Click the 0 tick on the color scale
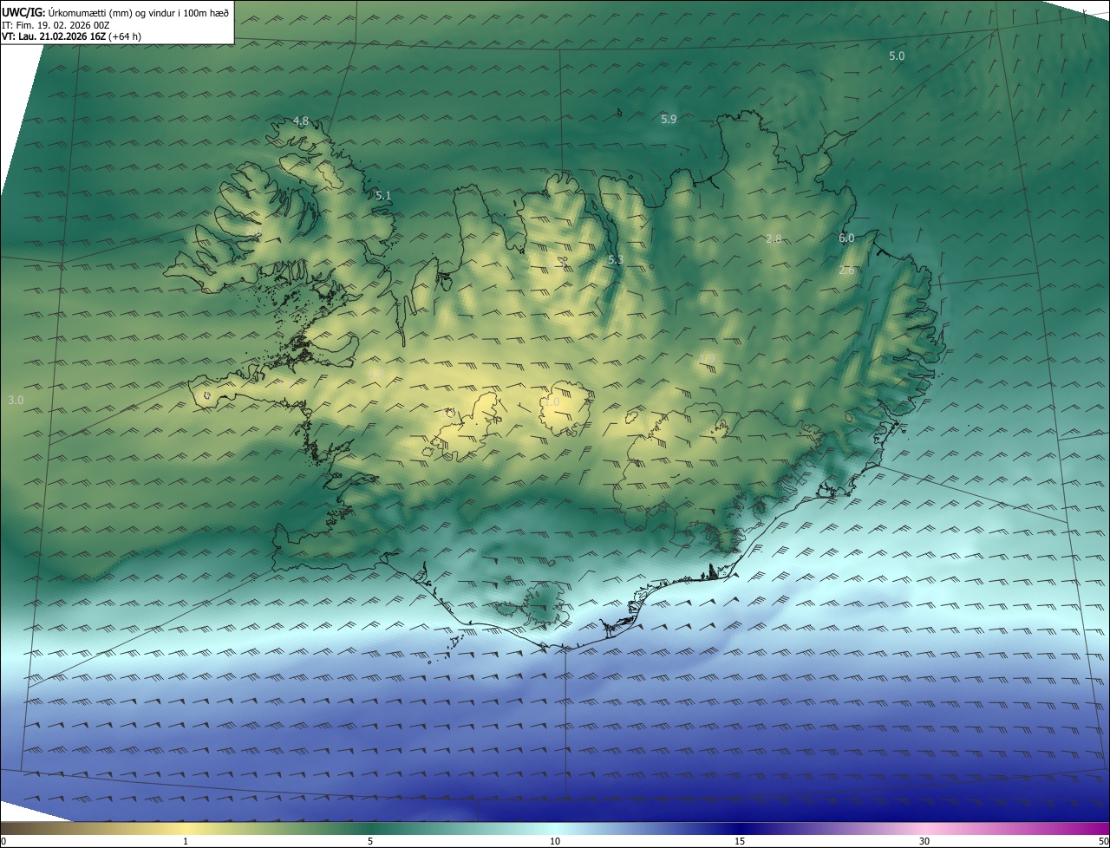This screenshot has height=848, width=1110. (3, 841)
